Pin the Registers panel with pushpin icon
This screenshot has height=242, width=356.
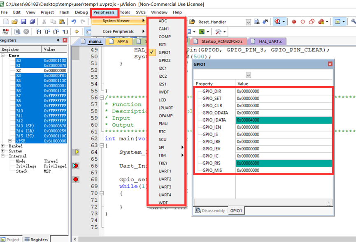pos(58,40)
